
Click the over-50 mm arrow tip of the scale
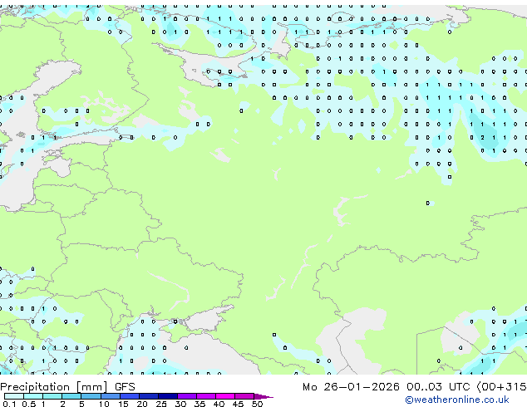coord(263,396)
